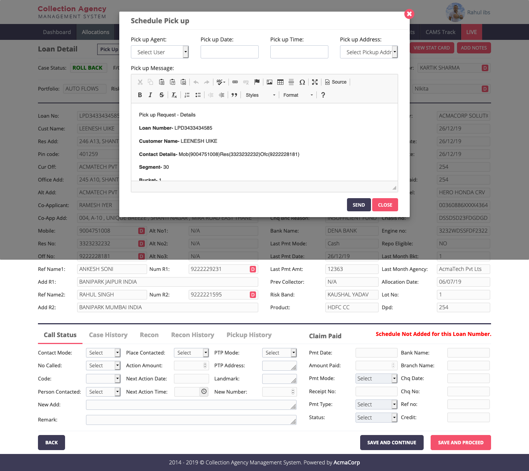Maximize the editor with the fullscreen icon
The image size is (529, 471).
point(315,82)
